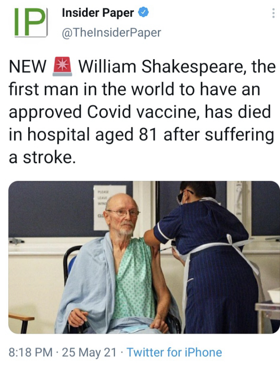Open the three-dot more options menu
This screenshot has width=280, height=366.
click(273, 13)
